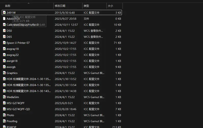Sort files by 修改日期 column header
This screenshot has width=203, height=128.
[60, 6]
